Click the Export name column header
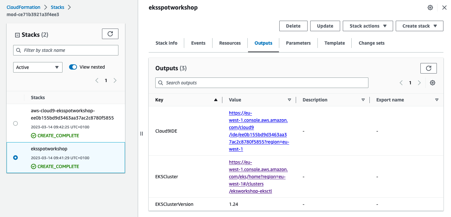The image size is (451, 217). click(x=390, y=100)
